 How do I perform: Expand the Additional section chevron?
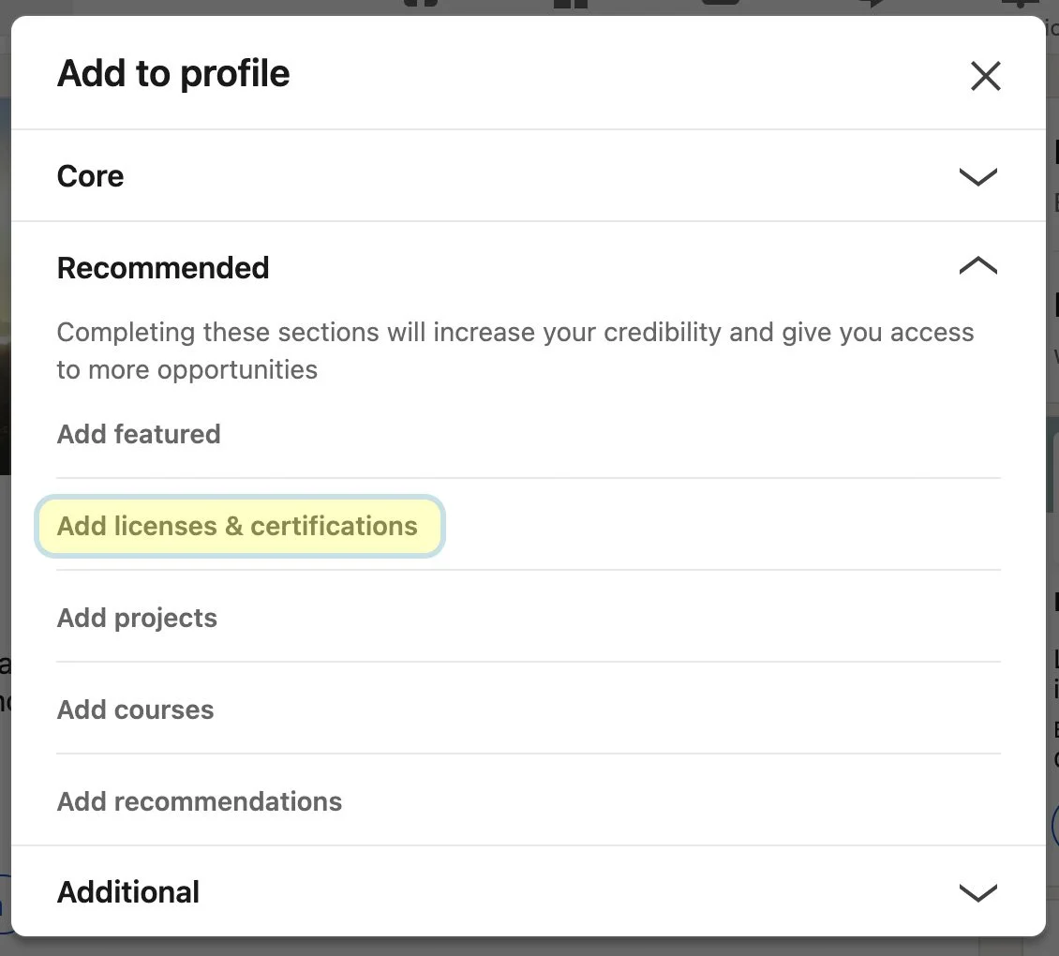click(x=977, y=892)
